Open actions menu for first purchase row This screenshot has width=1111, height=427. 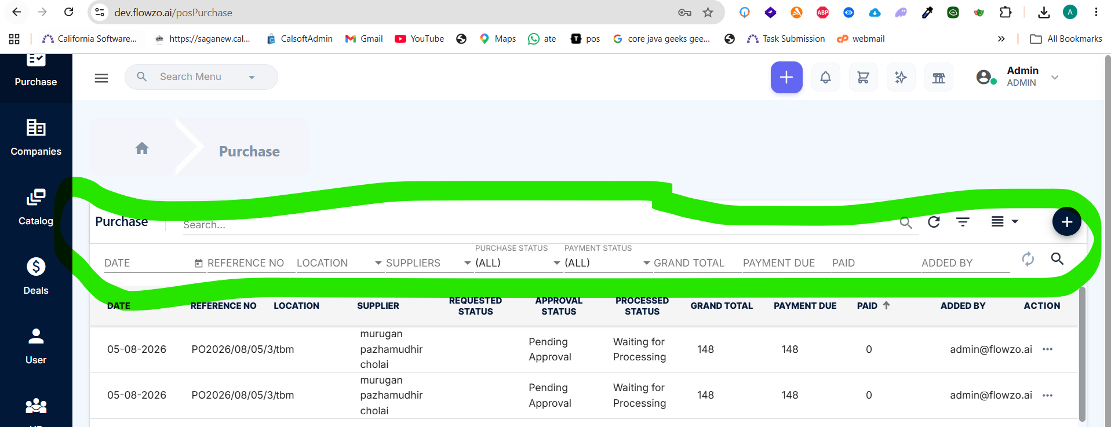coord(1047,349)
